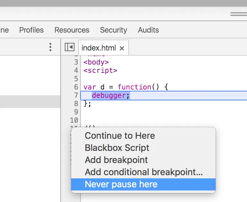Click Add breakpoint menu entry
Image resolution: width=247 pixels, height=202 pixels.
click(x=116, y=160)
